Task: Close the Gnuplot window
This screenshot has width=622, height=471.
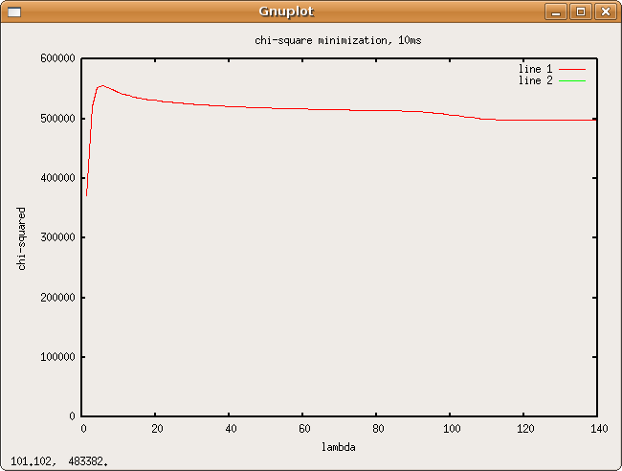Action: pos(604,11)
